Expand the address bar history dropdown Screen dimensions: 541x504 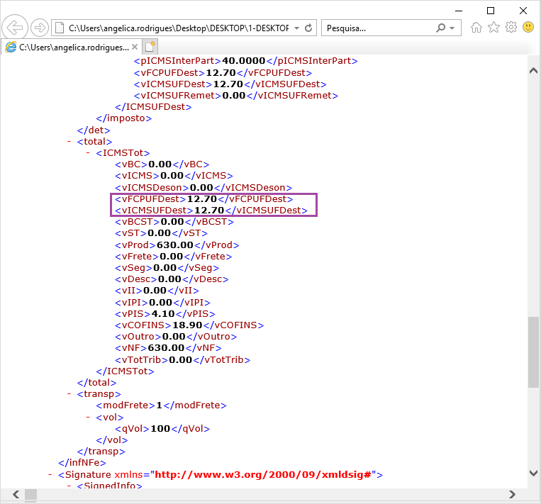tap(296, 28)
